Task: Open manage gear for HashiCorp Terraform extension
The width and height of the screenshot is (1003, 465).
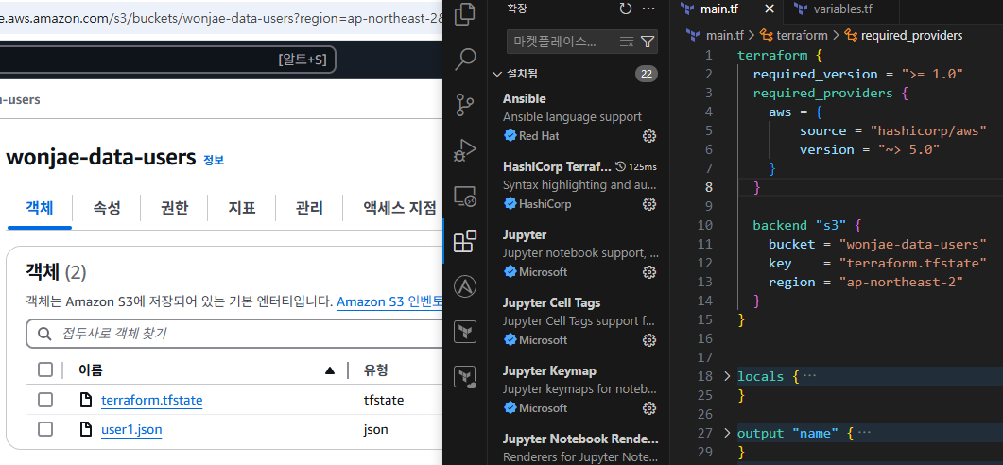Action: [649, 204]
